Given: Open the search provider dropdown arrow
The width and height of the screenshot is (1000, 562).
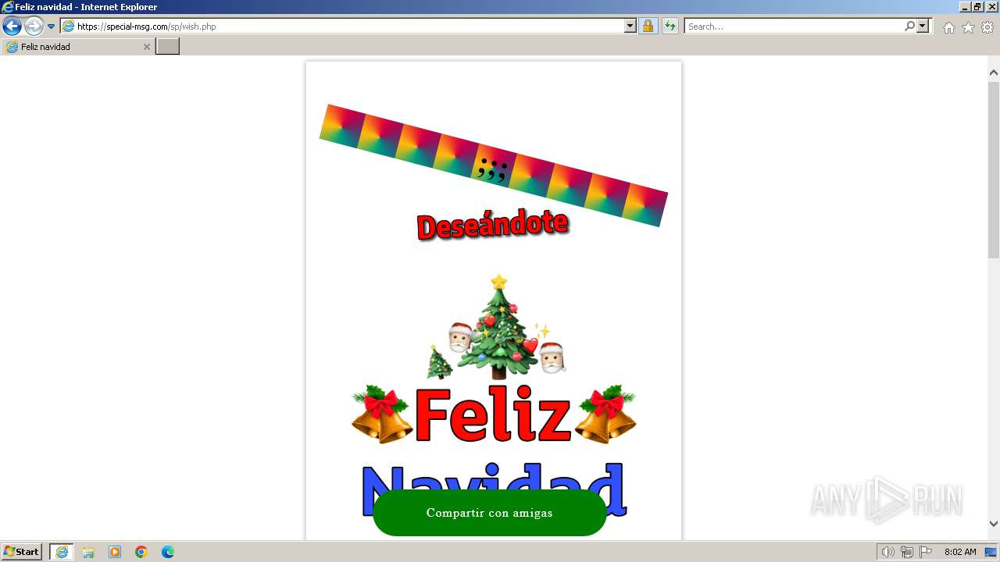Looking at the screenshot, I should tap(923, 27).
